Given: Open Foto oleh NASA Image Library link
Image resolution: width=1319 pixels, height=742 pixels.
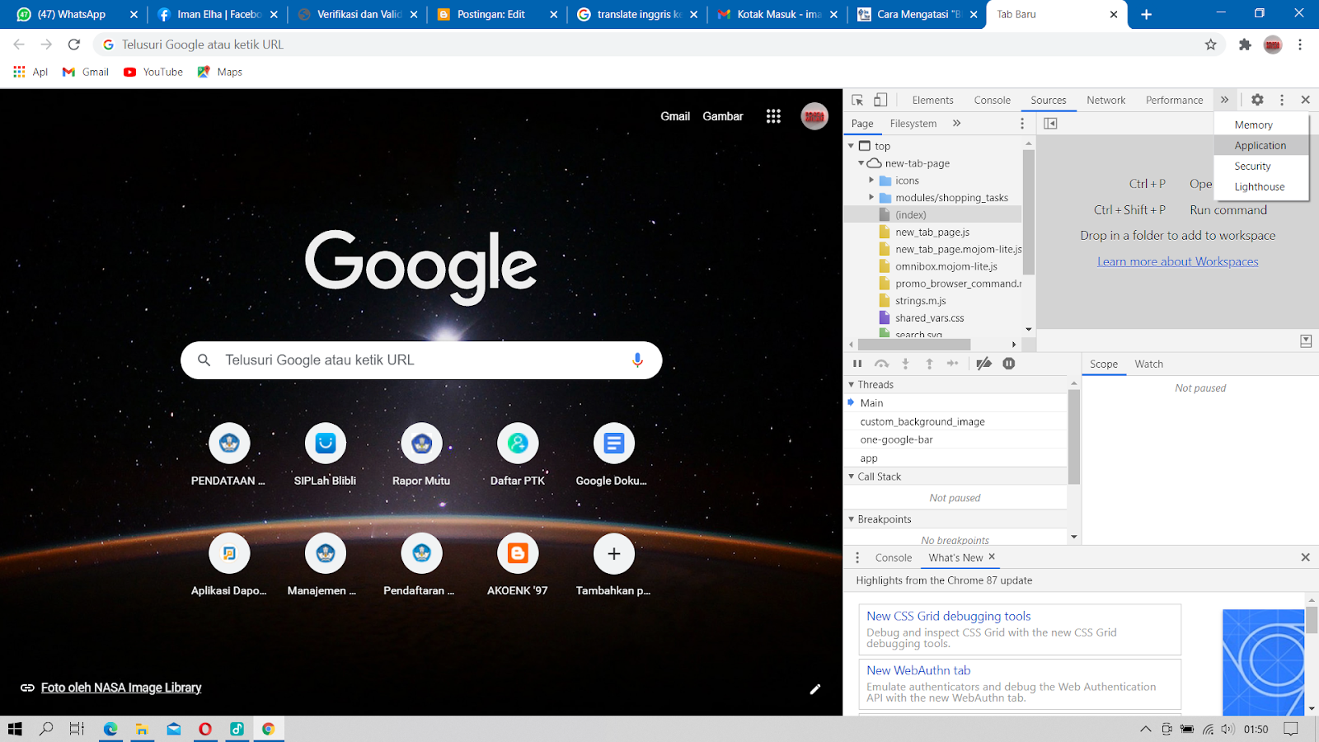Looking at the screenshot, I should [x=121, y=688].
